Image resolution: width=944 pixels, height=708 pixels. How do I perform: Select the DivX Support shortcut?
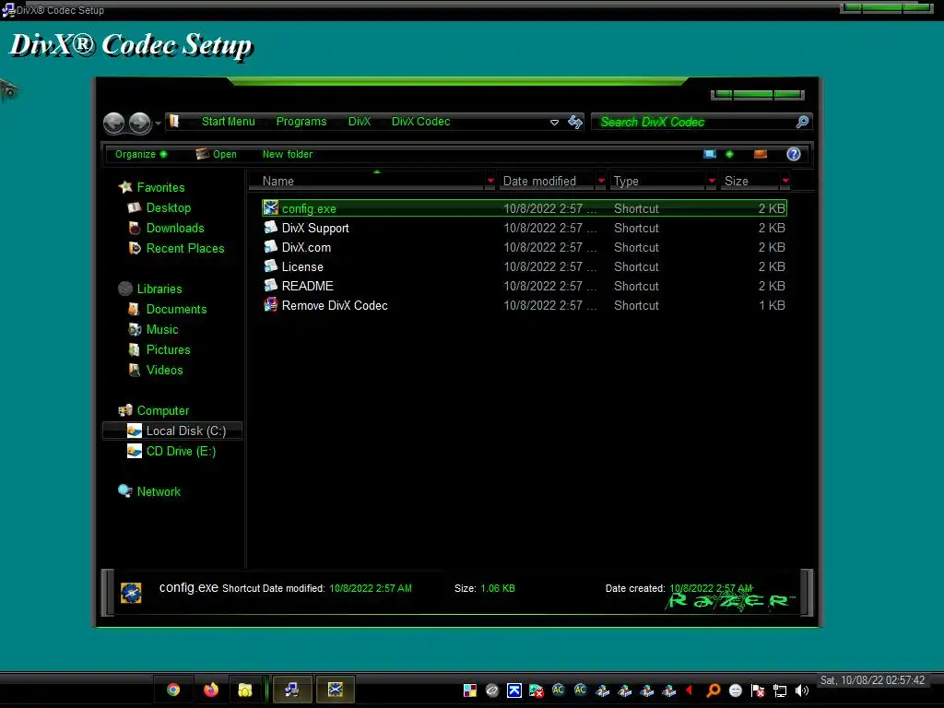[x=525, y=229]
